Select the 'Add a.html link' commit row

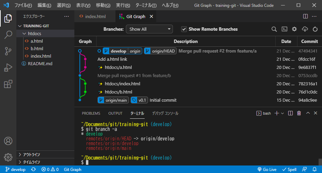[198, 59]
